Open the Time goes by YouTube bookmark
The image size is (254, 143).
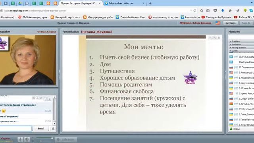click(x=217, y=17)
